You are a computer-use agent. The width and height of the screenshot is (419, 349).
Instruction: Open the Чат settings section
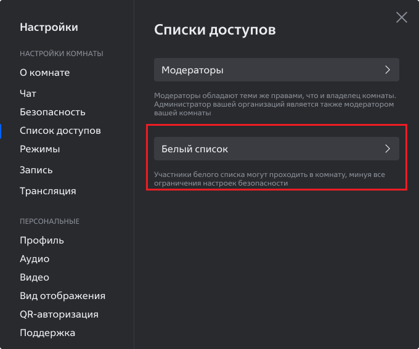28,94
